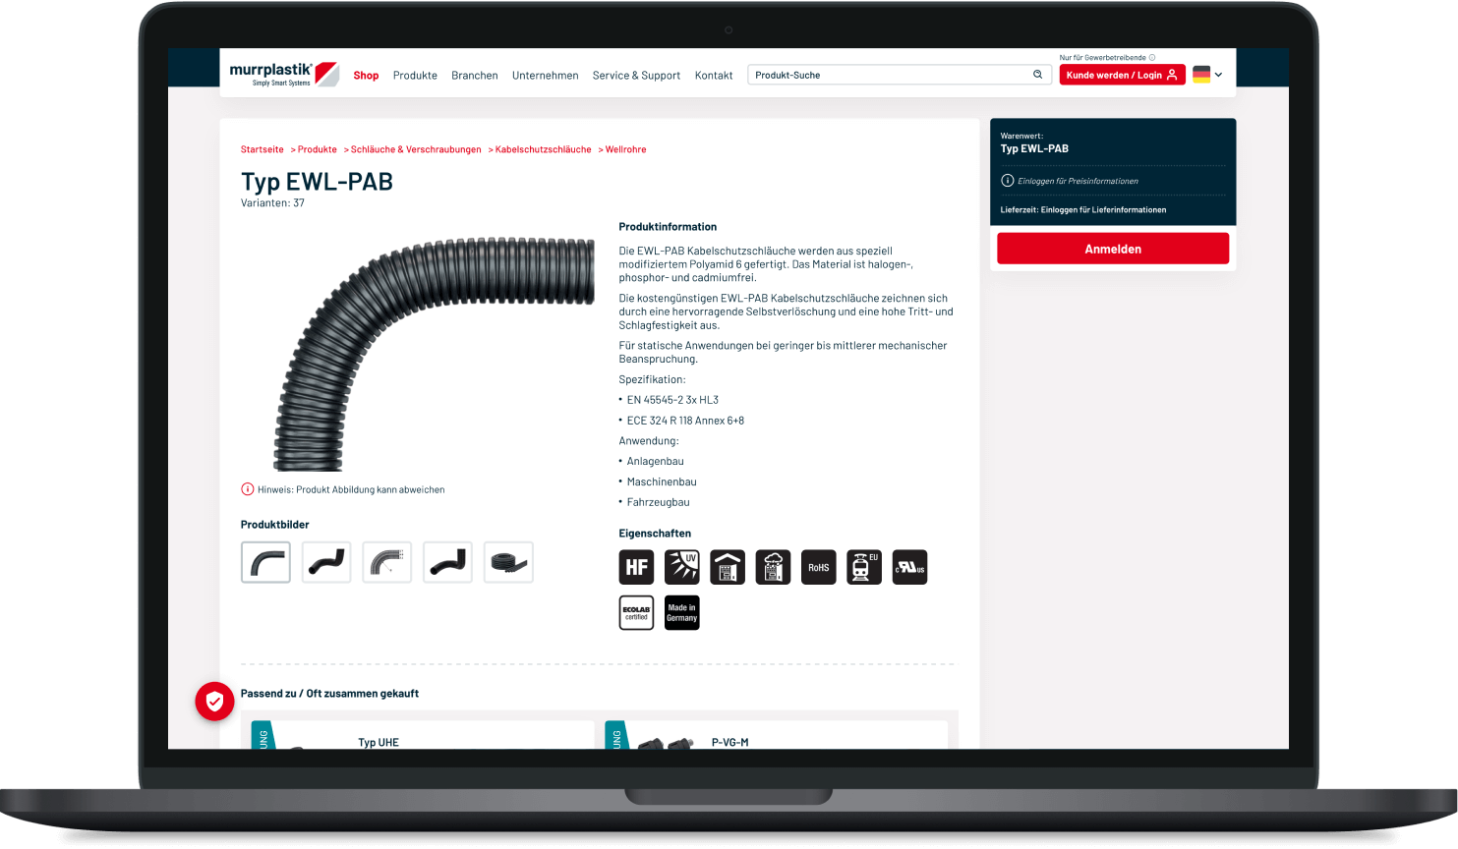Open the Produkte menu
Viewport: 1458px width, 849px height.
[x=415, y=76]
